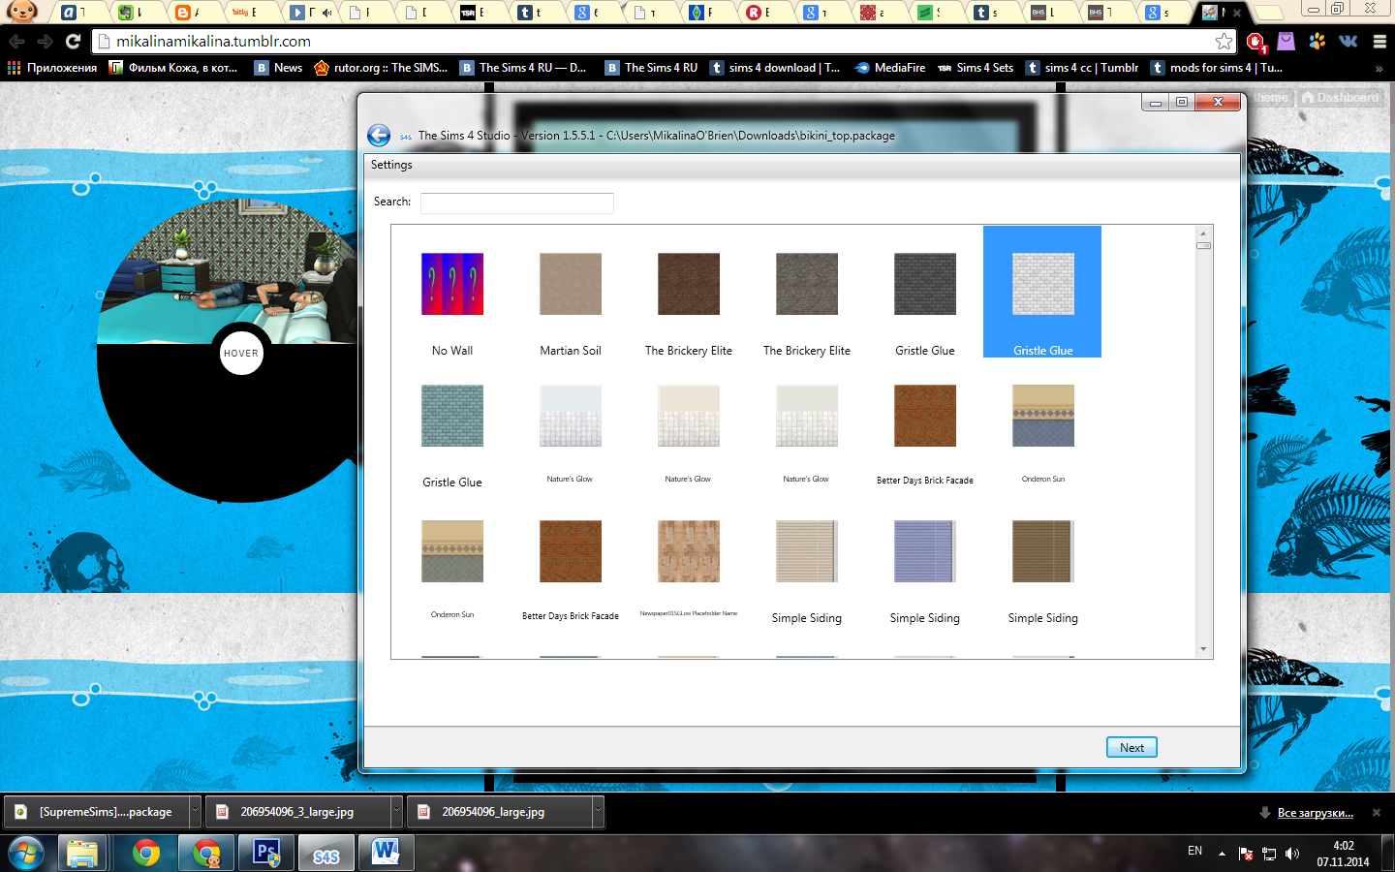Open the Chrome hamburger menu
Viewport: 1395px width, 872px height.
tap(1379, 42)
